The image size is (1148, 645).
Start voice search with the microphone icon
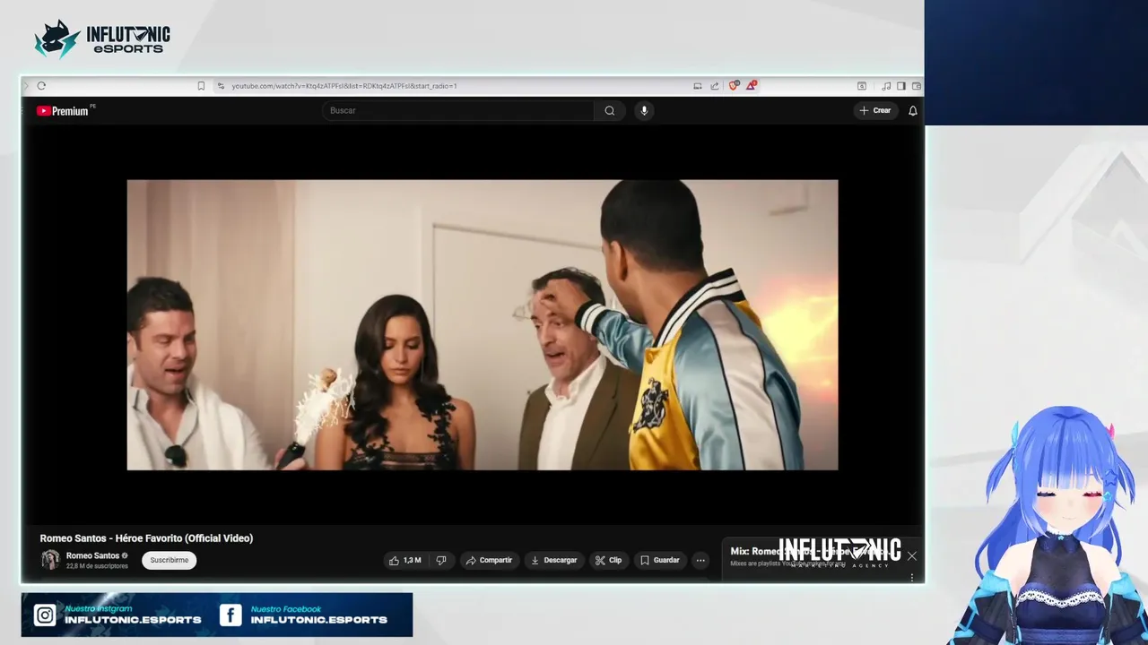643,110
